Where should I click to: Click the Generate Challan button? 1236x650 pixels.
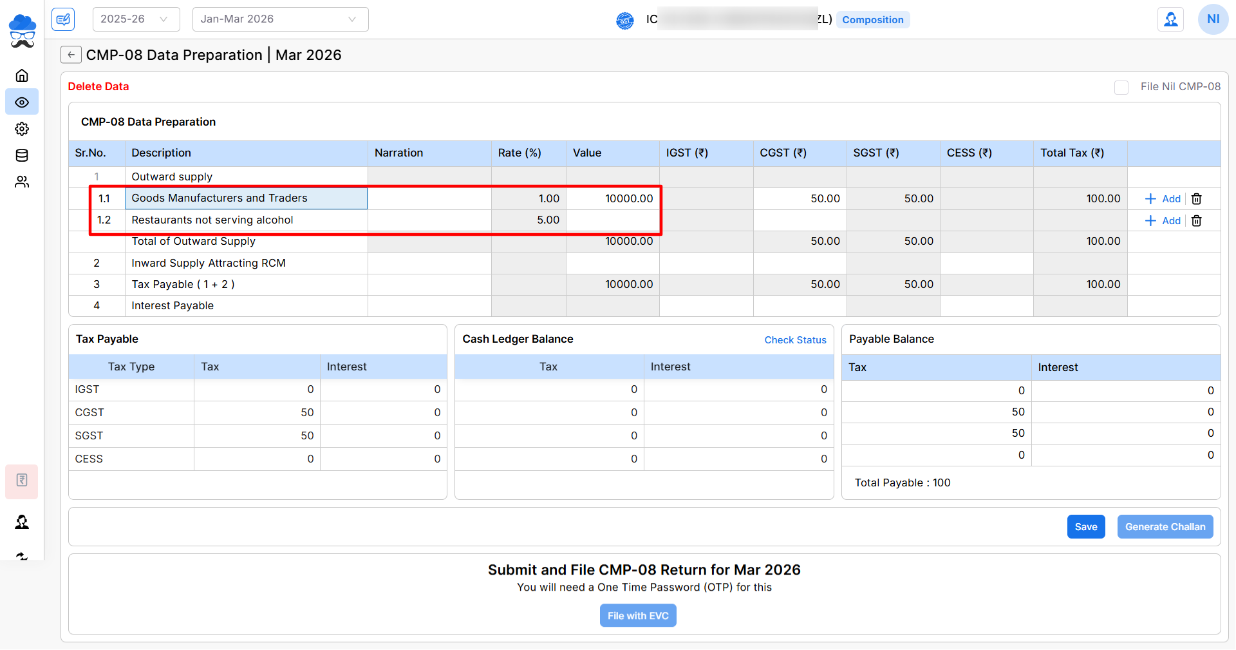(x=1165, y=527)
